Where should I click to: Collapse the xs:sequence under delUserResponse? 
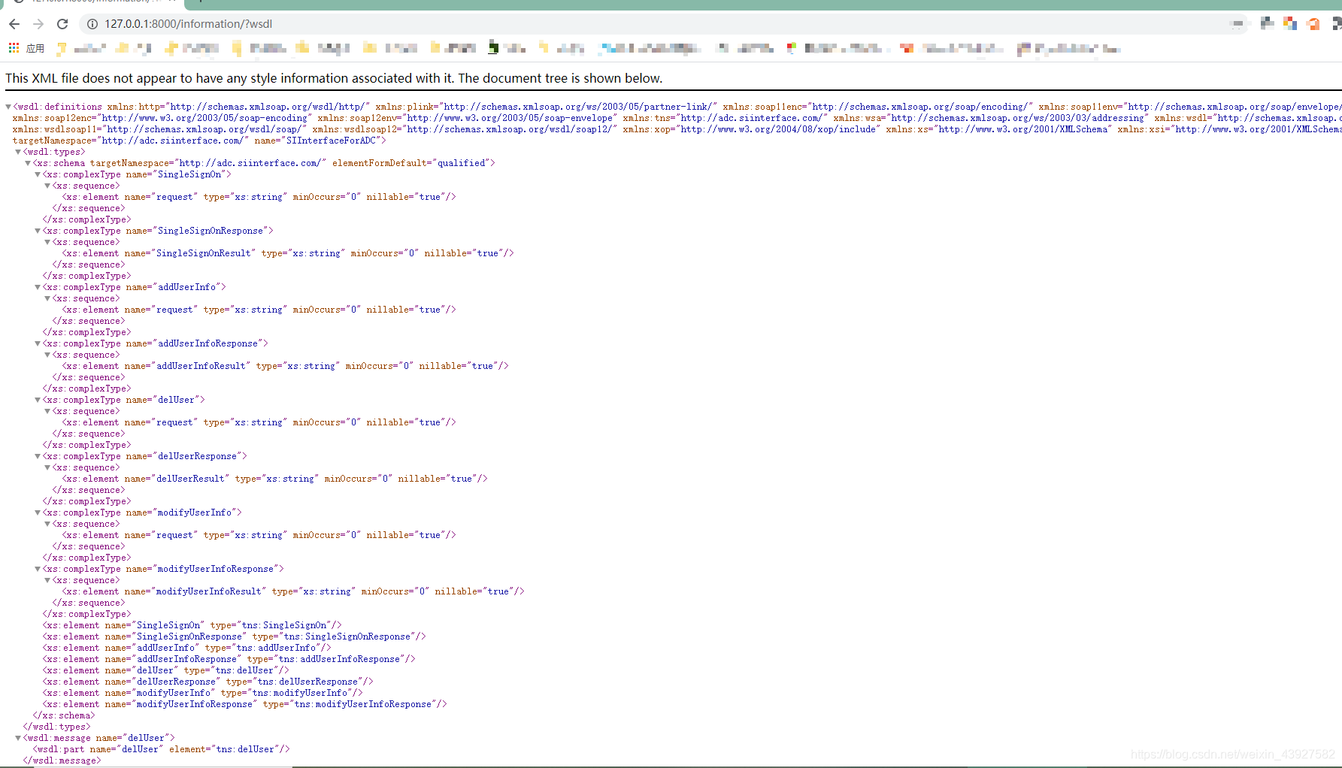point(47,467)
